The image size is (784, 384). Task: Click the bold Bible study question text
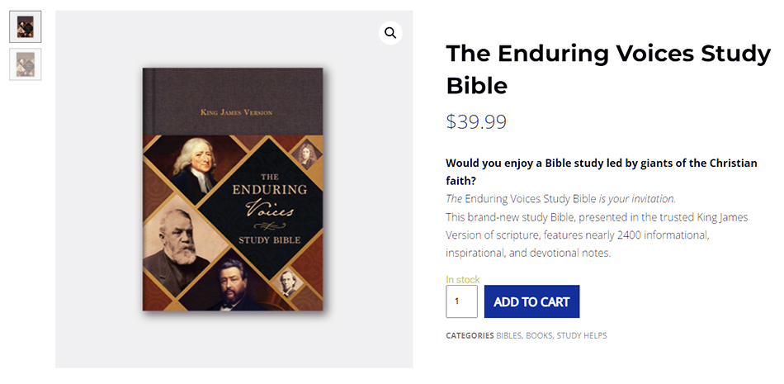(601, 171)
